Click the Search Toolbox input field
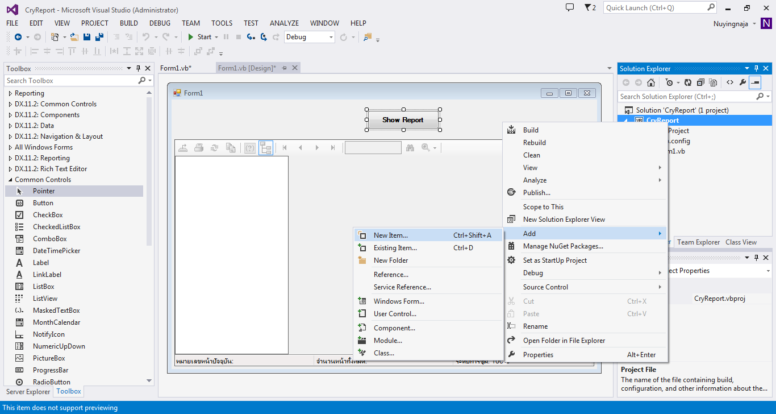The height and width of the screenshot is (414, 776). coord(71,81)
